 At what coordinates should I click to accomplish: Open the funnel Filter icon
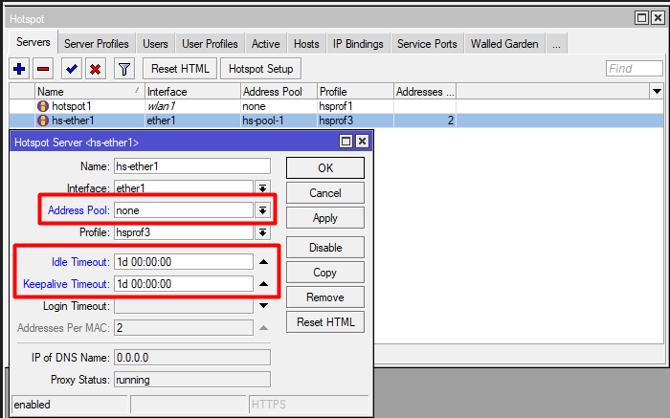click(124, 69)
